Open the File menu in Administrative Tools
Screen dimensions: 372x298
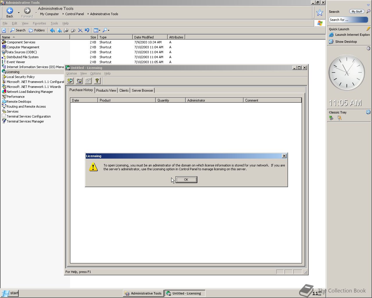(x=5, y=23)
